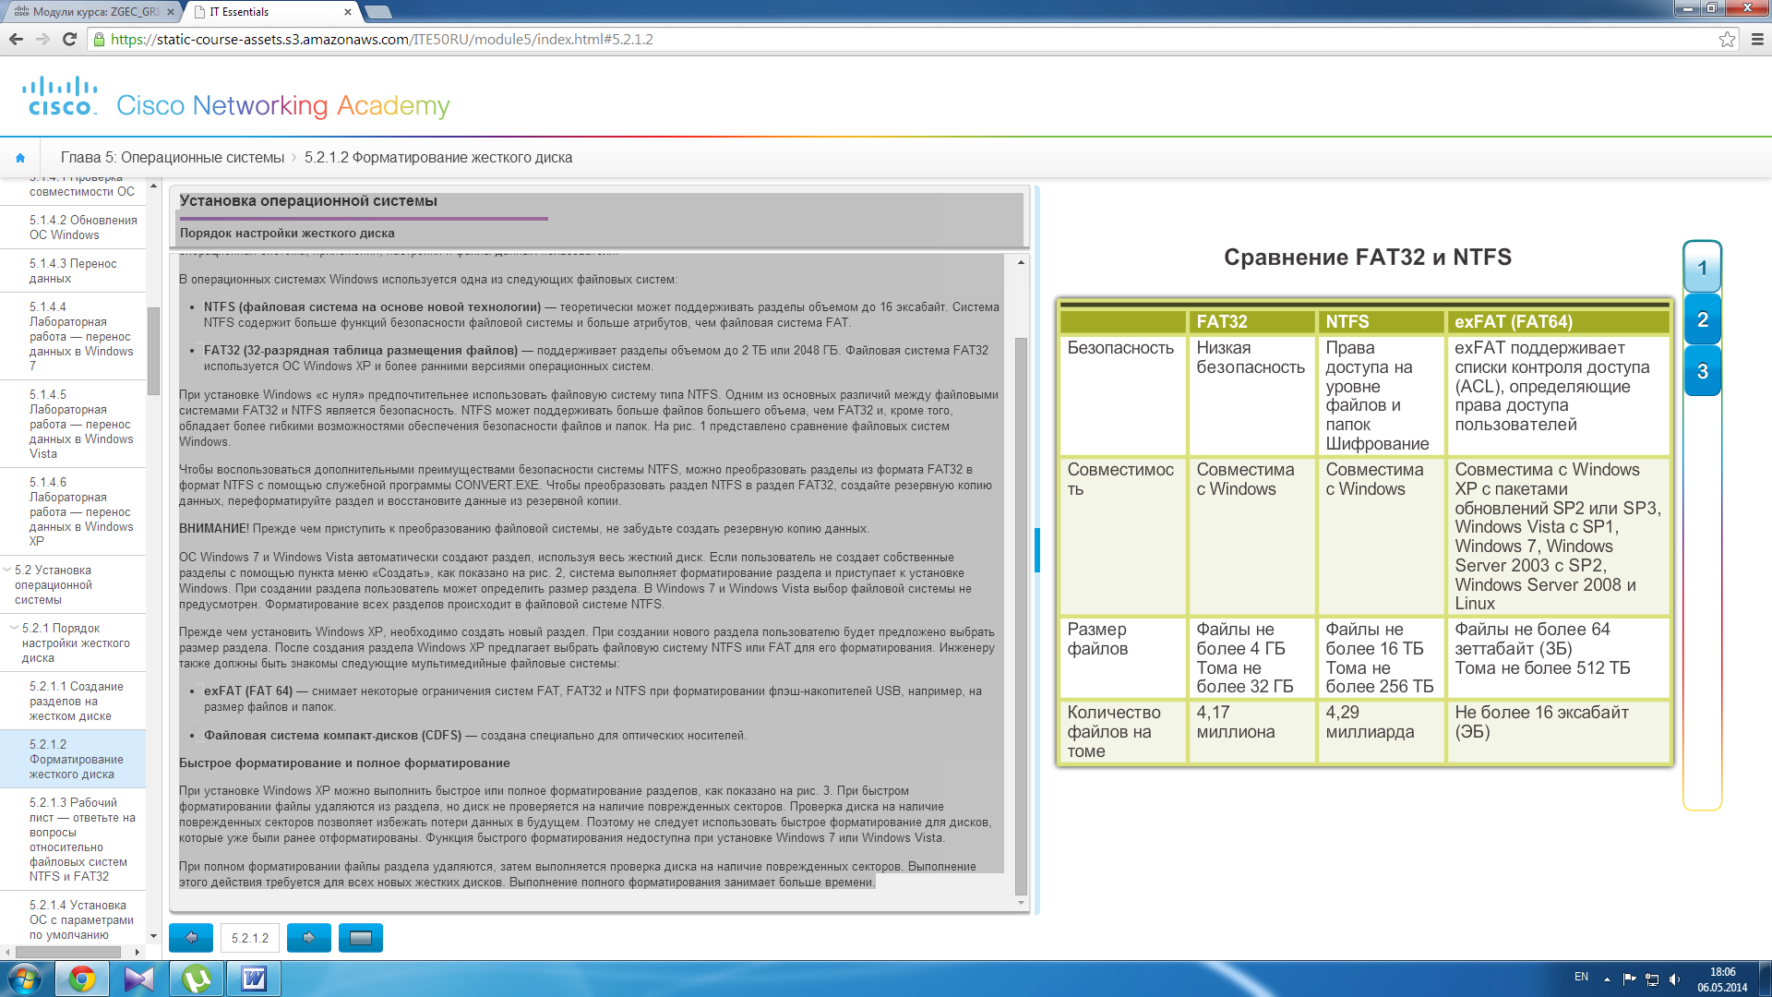The height and width of the screenshot is (997, 1772).
Task: Click content scrollbar down arrow
Action: point(1021,903)
